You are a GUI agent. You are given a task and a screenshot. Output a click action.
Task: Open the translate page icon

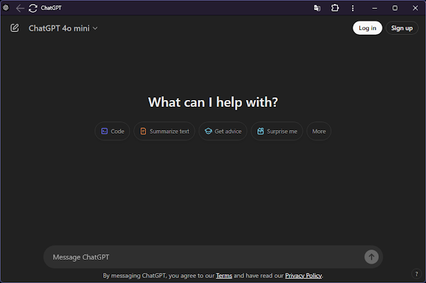click(x=317, y=8)
